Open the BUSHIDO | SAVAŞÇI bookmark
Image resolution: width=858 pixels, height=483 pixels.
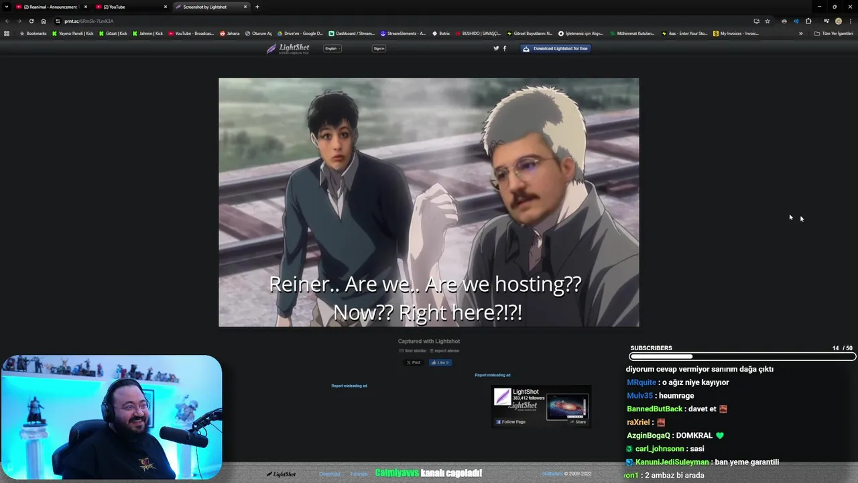click(477, 34)
